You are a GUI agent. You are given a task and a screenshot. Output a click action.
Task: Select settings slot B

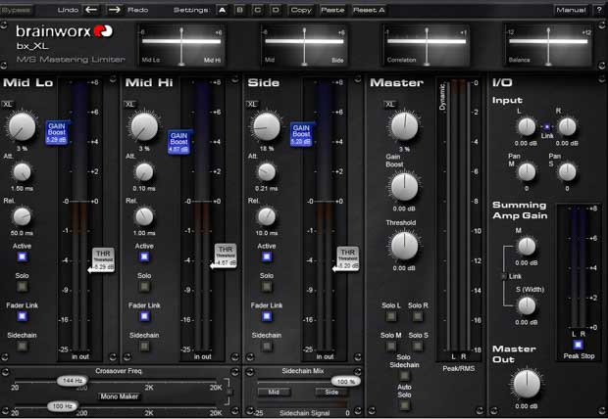point(238,9)
